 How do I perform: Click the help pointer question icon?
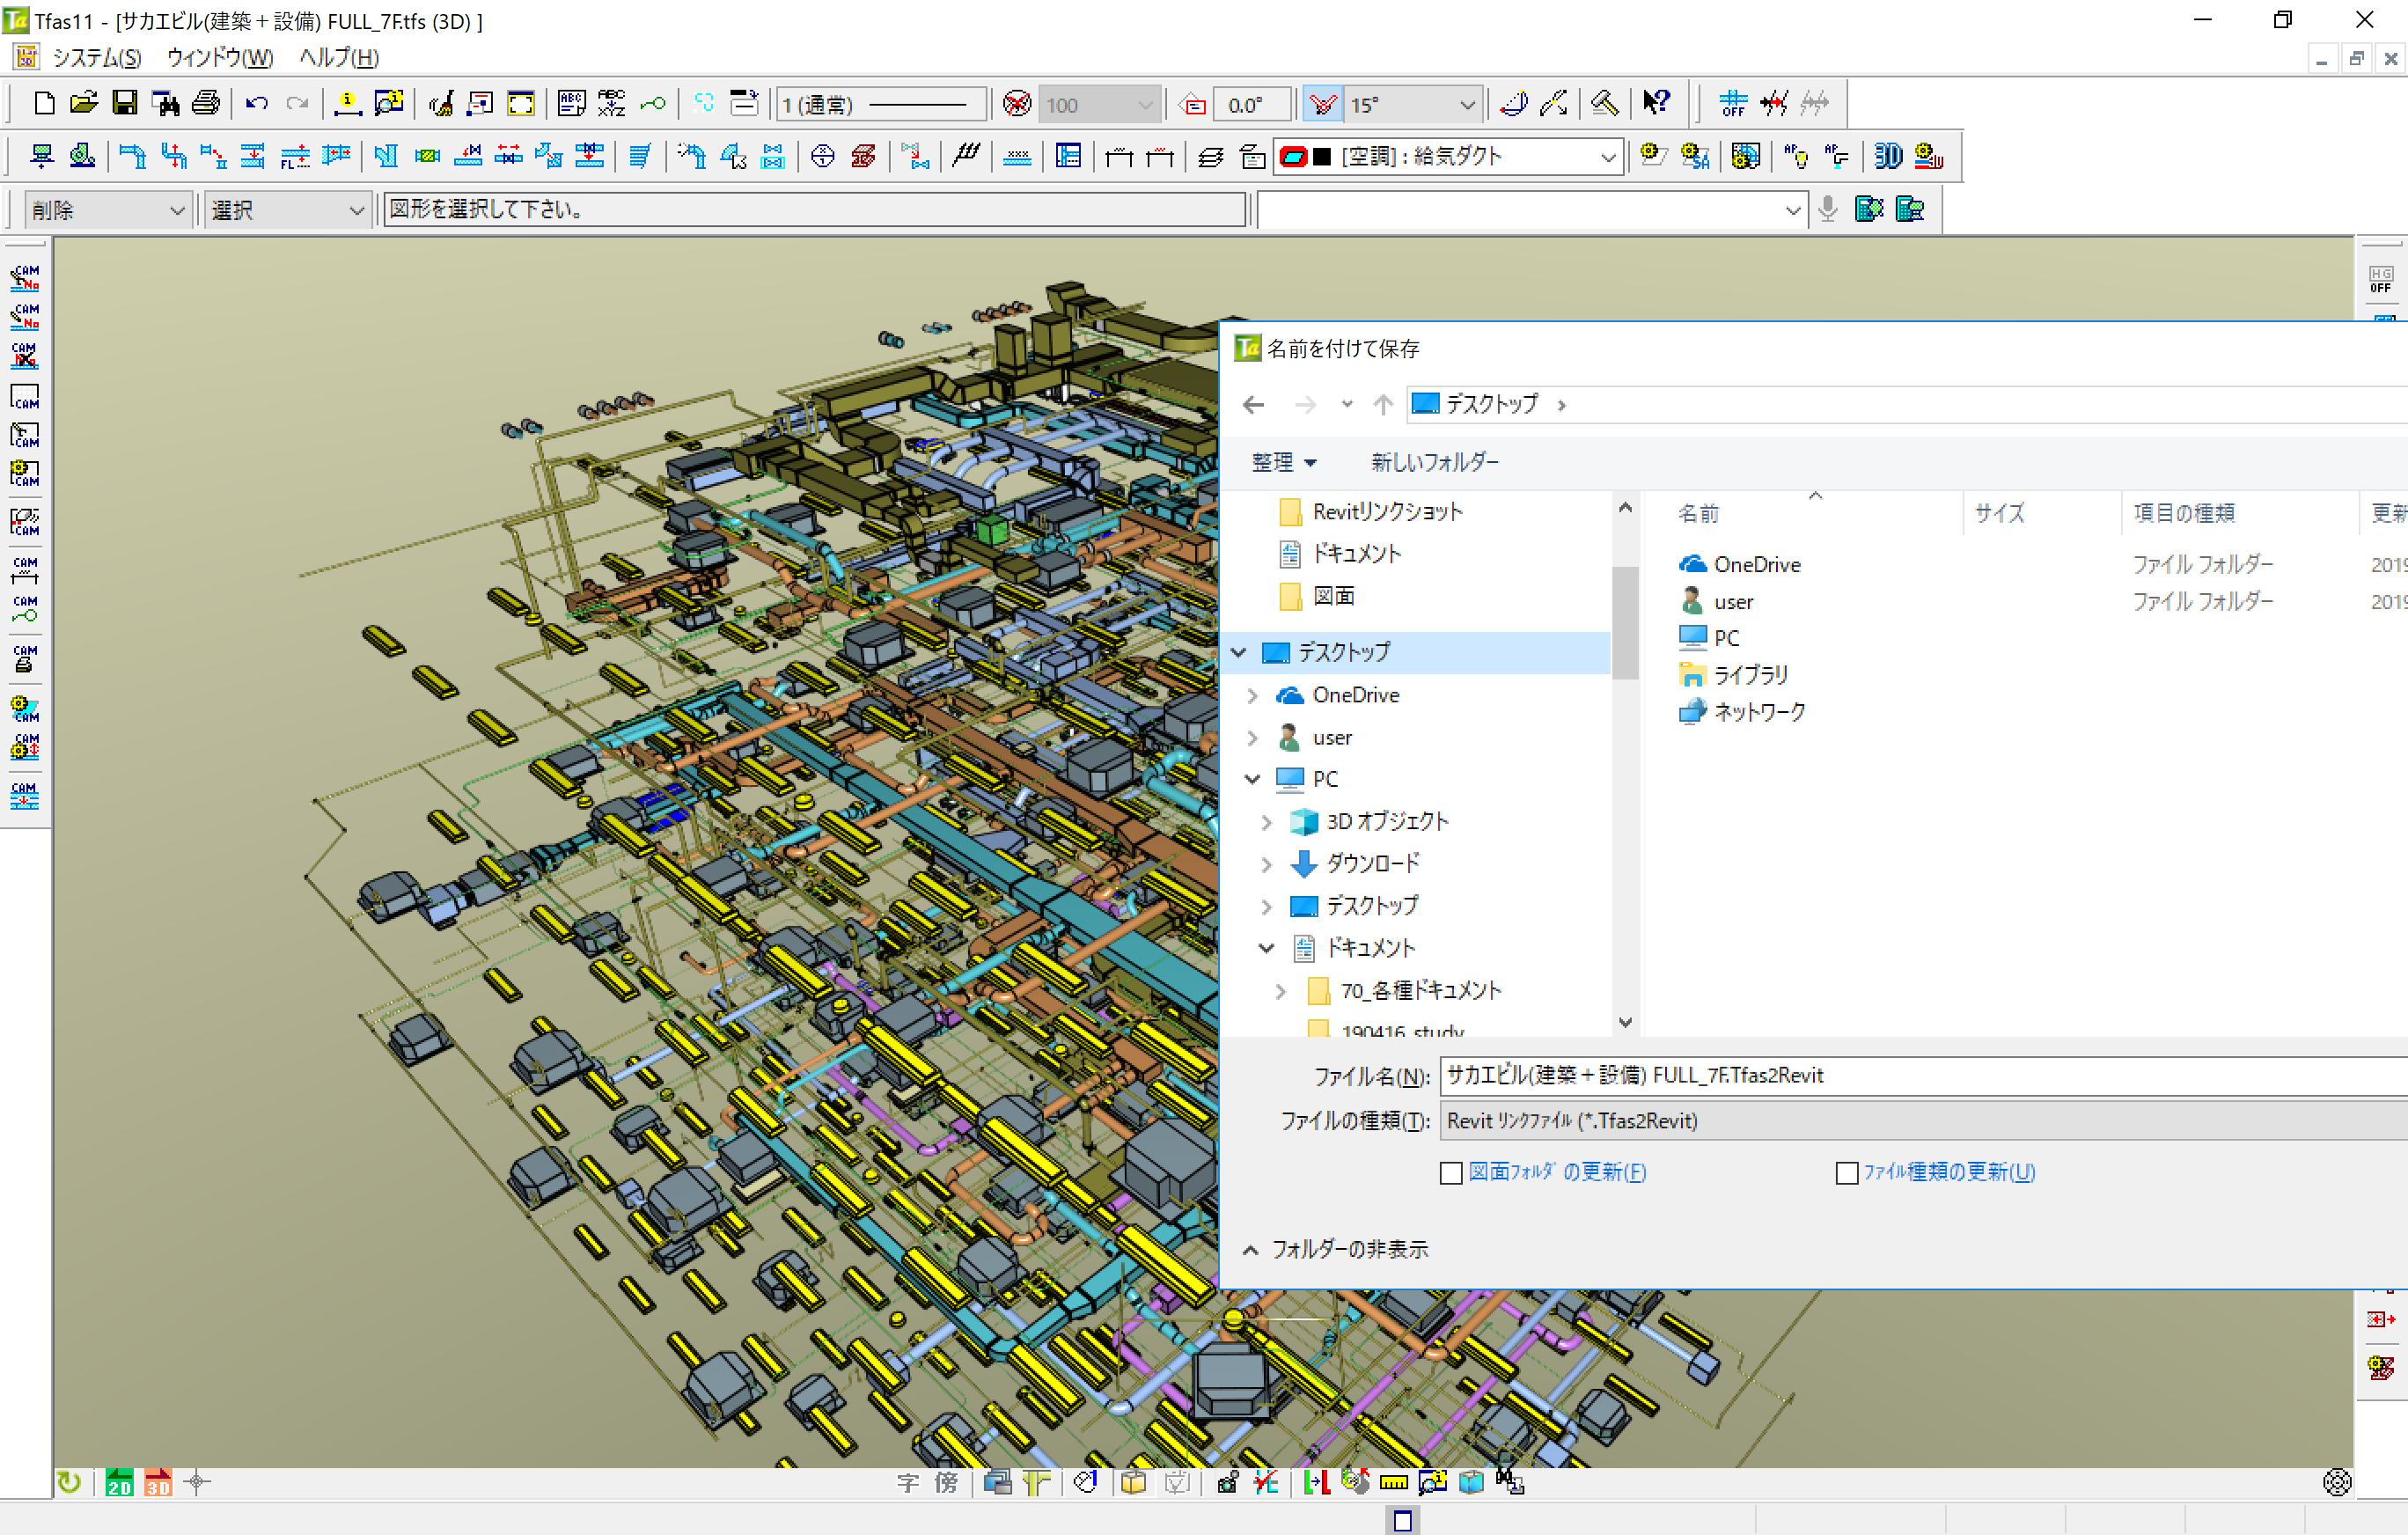[x=1656, y=103]
